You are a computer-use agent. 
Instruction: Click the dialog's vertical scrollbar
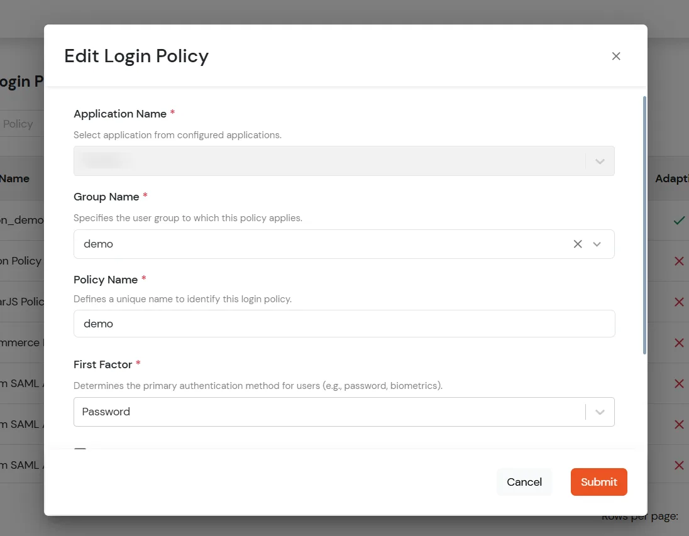point(644,225)
